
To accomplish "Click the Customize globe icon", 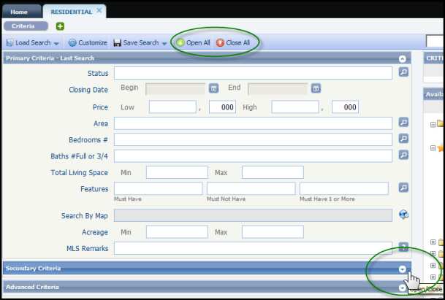I will (72, 43).
